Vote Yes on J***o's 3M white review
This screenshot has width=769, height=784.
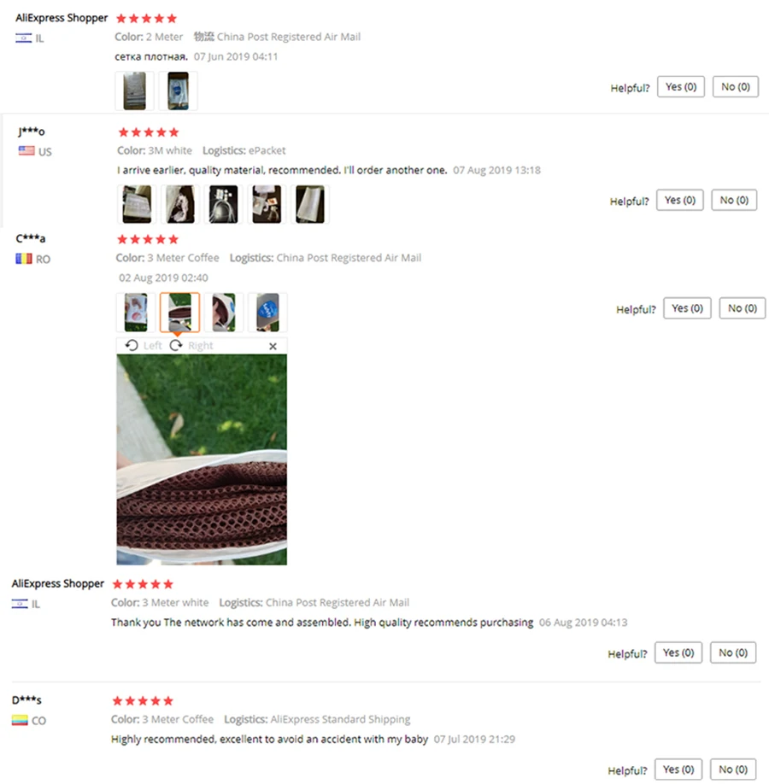click(x=679, y=200)
